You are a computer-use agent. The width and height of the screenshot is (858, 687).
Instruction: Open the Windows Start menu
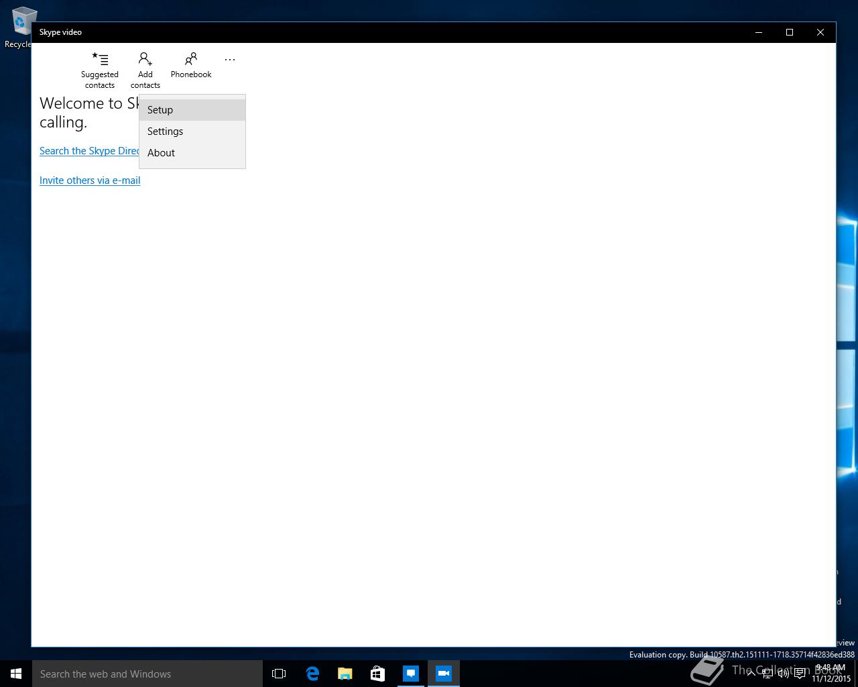(16, 674)
